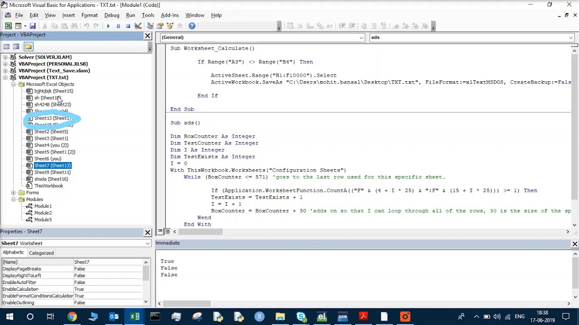Open Outlook from the taskbar
Image resolution: width=579 pixels, height=325 pixels.
click(x=114, y=317)
